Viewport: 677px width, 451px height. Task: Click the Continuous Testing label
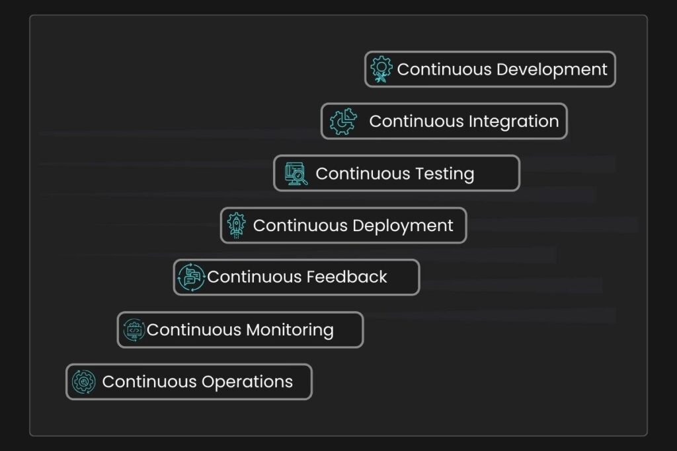(395, 174)
